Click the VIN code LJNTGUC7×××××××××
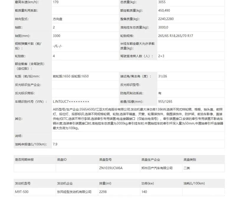This screenshot has height=199, width=236. pos(71,102)
